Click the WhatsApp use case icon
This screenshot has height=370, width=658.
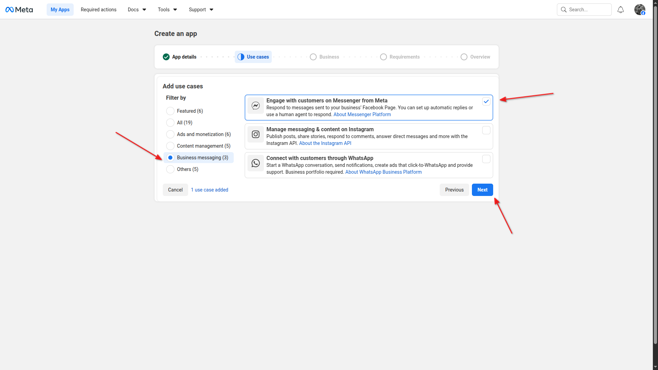pos(256,163)
